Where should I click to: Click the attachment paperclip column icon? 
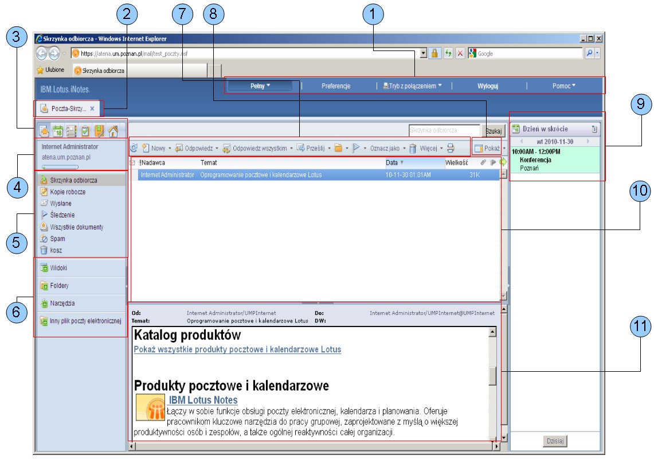(483, 162)
